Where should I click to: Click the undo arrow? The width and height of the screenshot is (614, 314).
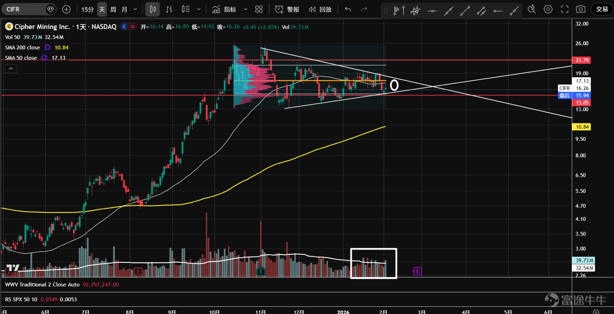coord(348,9)
